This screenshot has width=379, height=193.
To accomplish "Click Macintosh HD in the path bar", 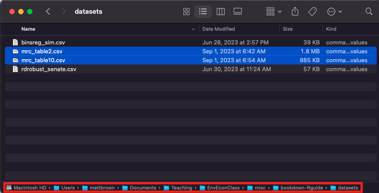I will [26, 188].
